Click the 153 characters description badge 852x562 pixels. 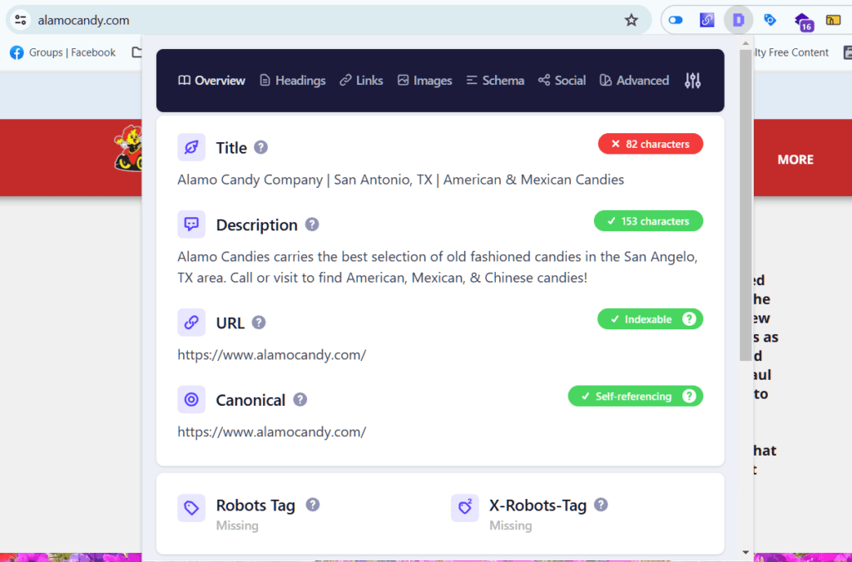point(648,221)
